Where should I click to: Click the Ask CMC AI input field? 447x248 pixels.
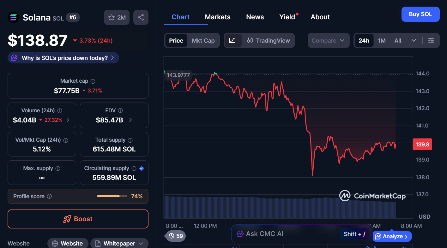[284, 234]
